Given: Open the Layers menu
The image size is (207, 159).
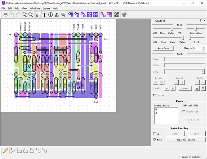Looking at the screenshot, I should [x=46, y=8].
